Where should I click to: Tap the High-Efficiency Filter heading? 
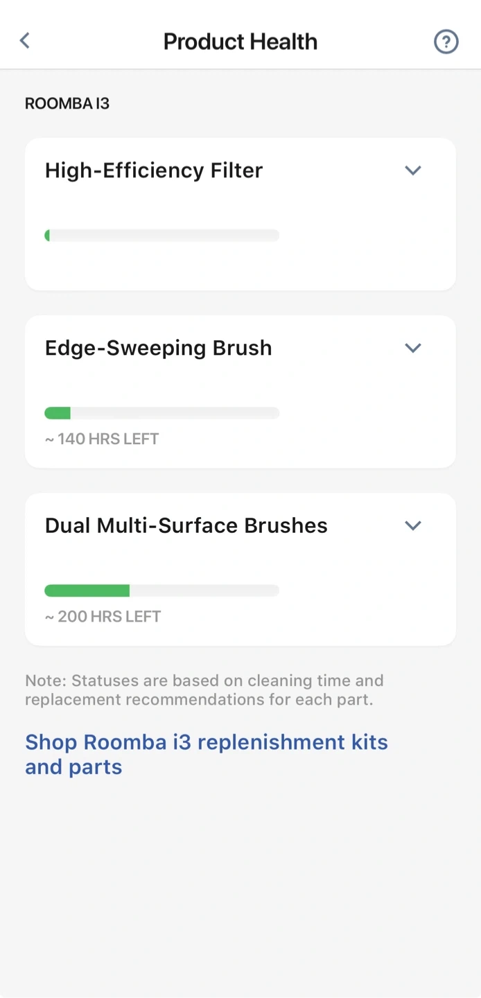click(x=154, y=170)
